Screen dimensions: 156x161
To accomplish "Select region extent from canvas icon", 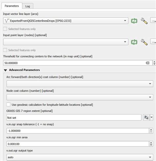I will click(x=146, y=118).
